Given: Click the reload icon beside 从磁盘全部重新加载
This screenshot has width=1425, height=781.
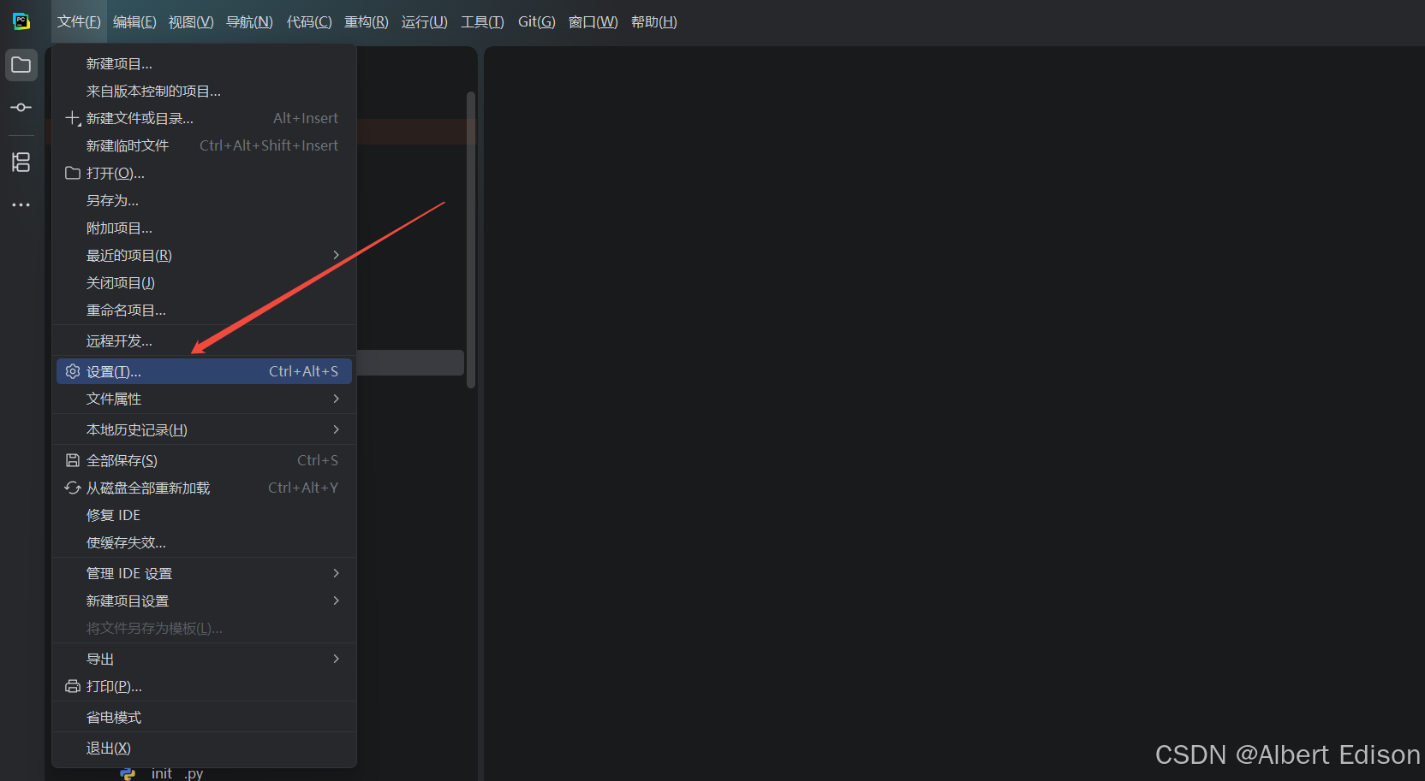Looking at the screenshot, I should 73,488.
